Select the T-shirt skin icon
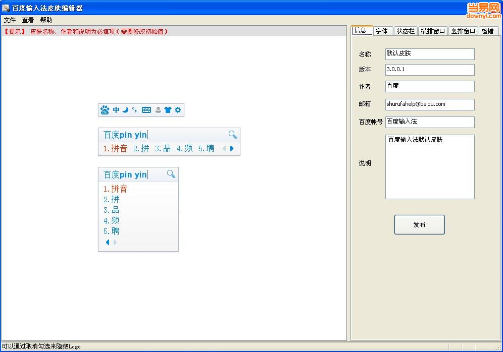The height and width of the screenshot is (352, 503). pyautogui.click(x=168, y=109)
